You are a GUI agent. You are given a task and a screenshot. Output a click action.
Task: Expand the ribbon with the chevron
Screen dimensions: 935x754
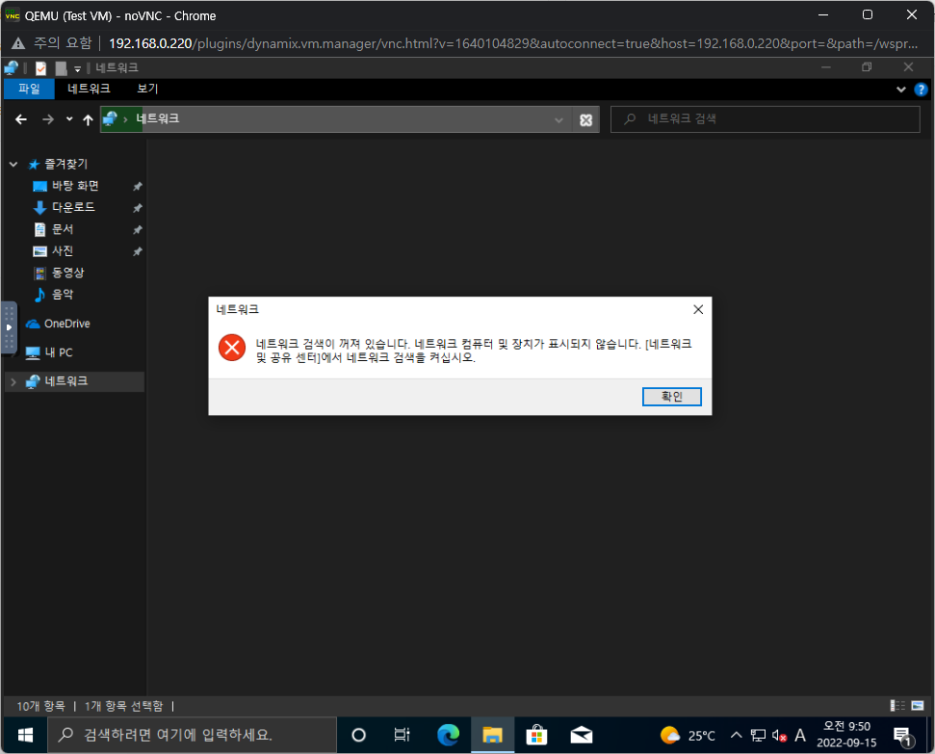click(x=900, y=90)
